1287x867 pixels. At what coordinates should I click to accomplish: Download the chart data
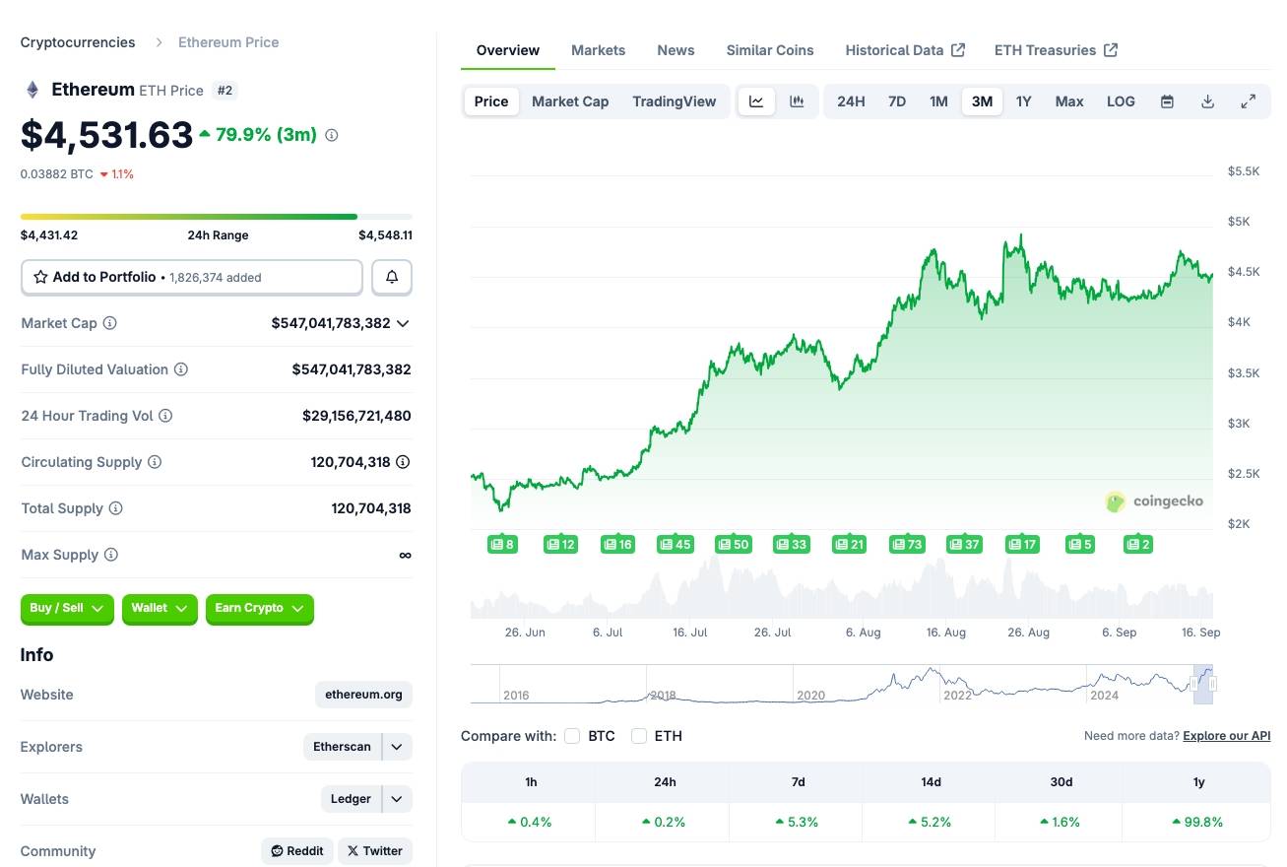1208,101
